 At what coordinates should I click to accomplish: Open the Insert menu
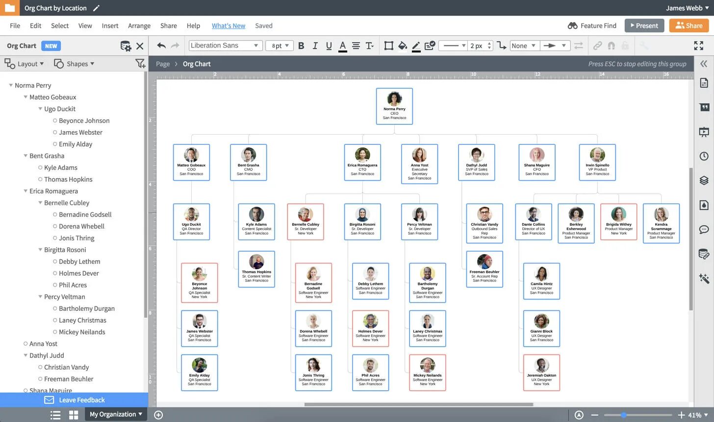(110, 25)
